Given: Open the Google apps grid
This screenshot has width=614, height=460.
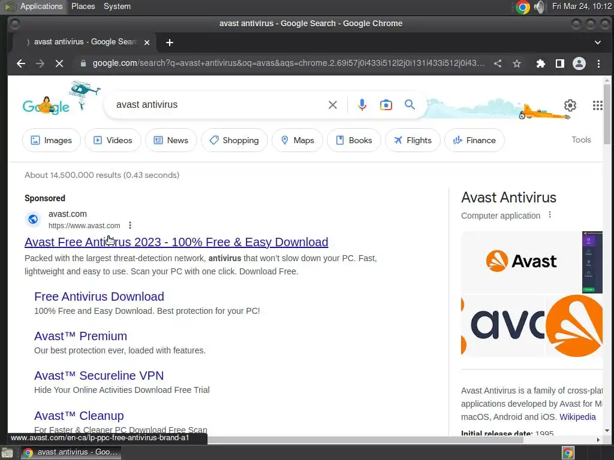Looking at the screenshot, I should click(x=598, y=105).
